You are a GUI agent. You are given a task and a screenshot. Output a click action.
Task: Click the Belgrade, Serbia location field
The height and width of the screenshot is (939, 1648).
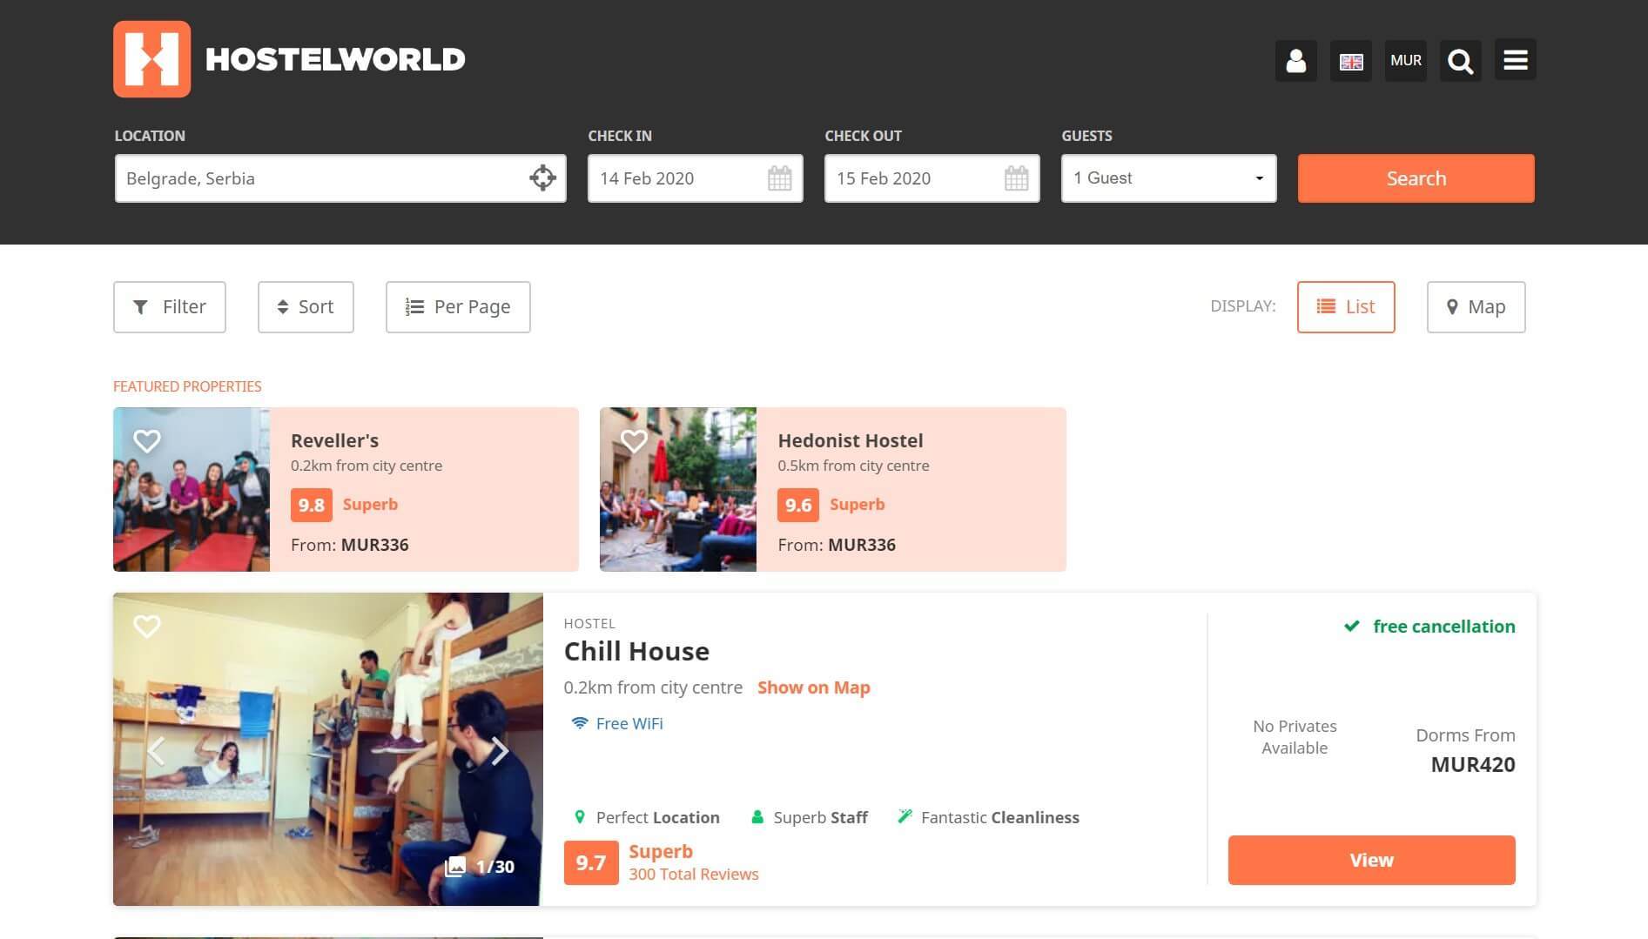tap(340, 178)
